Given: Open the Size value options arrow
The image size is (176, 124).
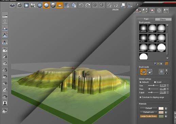Looking at the screenshot, I should point(168,85).
